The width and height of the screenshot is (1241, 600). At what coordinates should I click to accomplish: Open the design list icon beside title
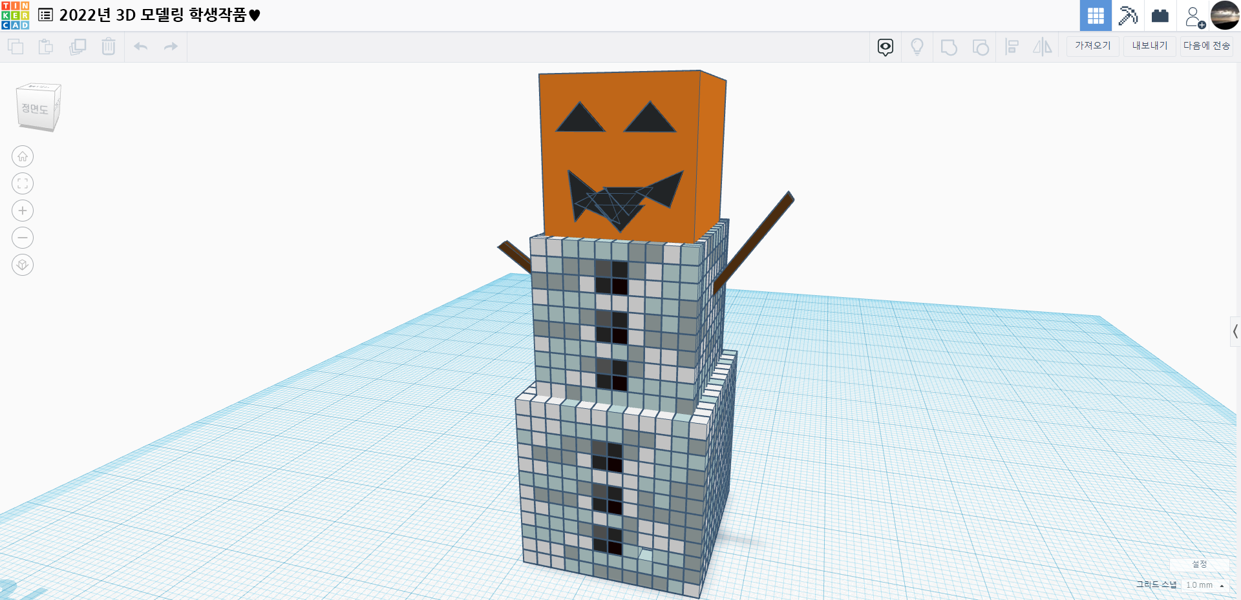click(45, 15)
